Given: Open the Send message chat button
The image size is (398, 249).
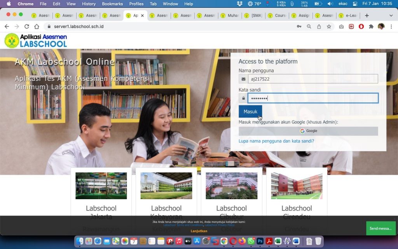Looking at the screenshot, I should point(381,228).
